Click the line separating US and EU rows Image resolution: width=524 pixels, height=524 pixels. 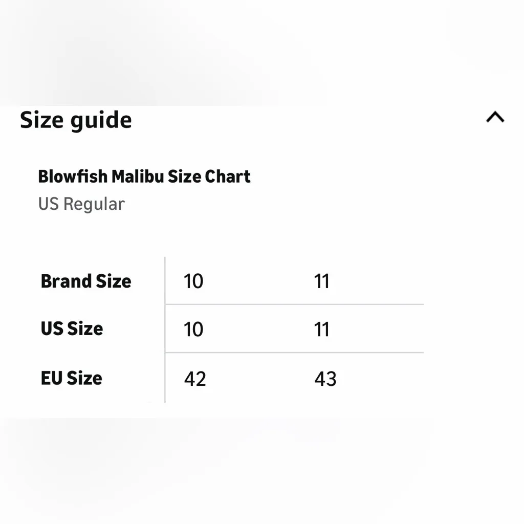click(x=294, y=353)
